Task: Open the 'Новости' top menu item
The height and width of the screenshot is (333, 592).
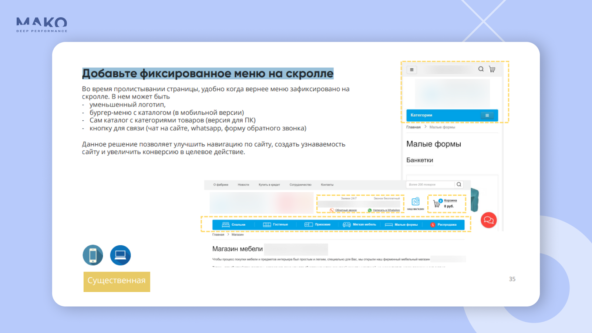Action: point(243,185)
